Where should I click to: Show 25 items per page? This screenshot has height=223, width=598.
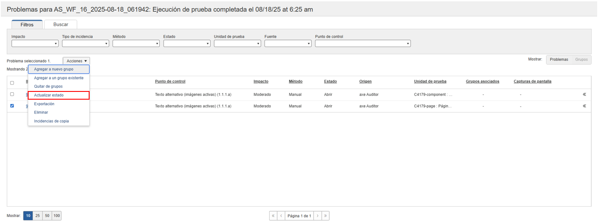pos(38,216)
